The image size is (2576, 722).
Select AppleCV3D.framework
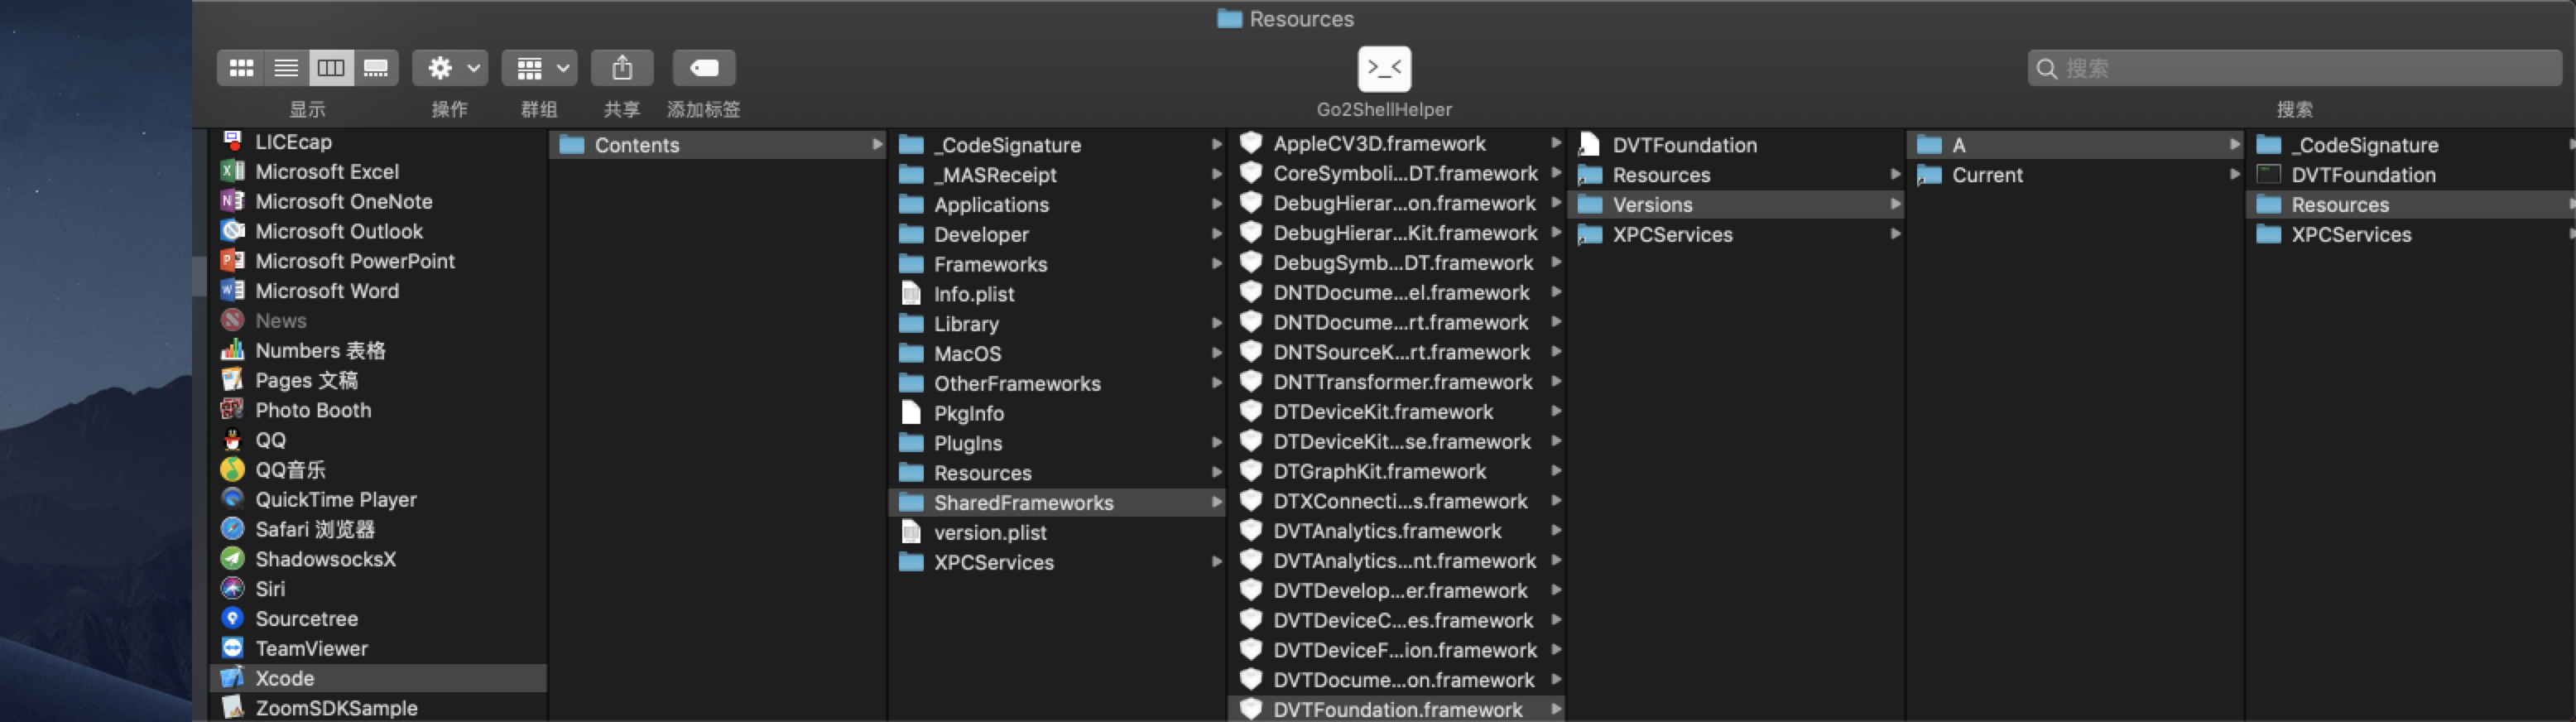tap(1397, 143)
